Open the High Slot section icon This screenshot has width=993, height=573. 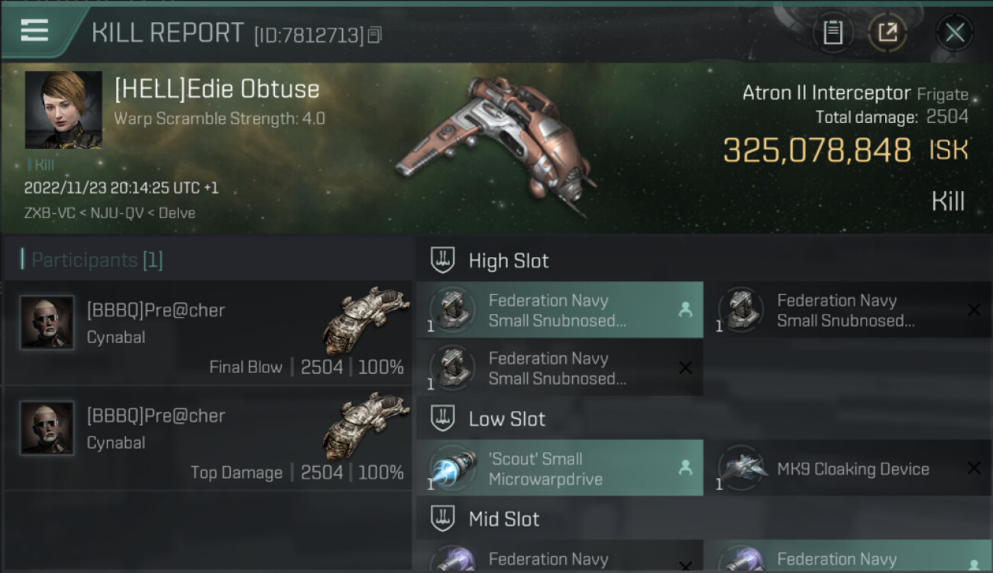point(443,261)
